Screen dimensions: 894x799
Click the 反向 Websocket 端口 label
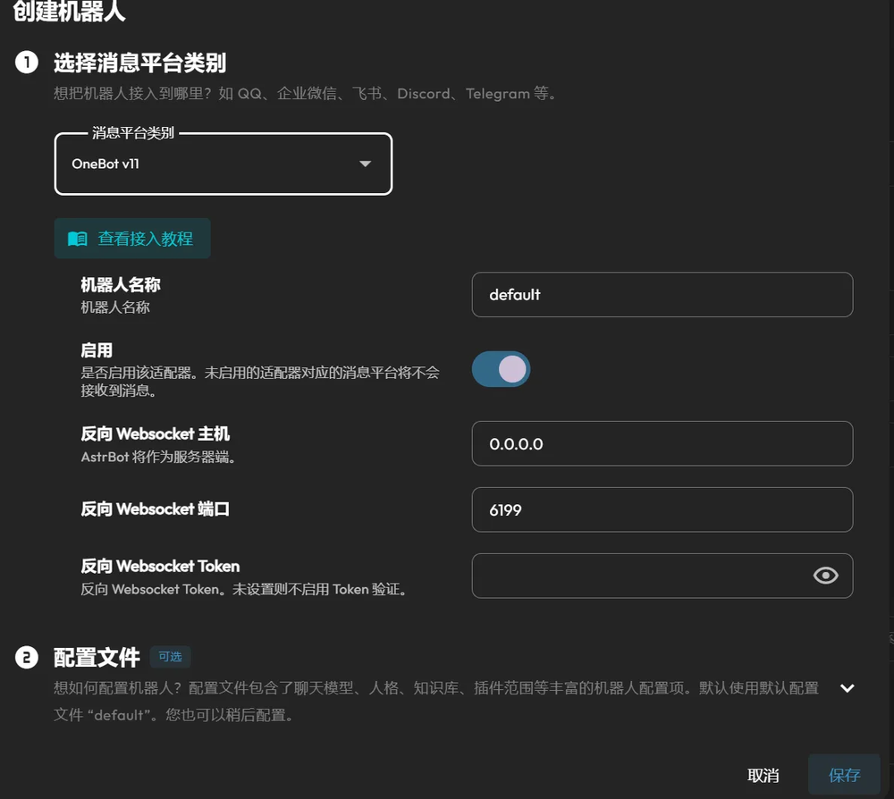[155, 509]
